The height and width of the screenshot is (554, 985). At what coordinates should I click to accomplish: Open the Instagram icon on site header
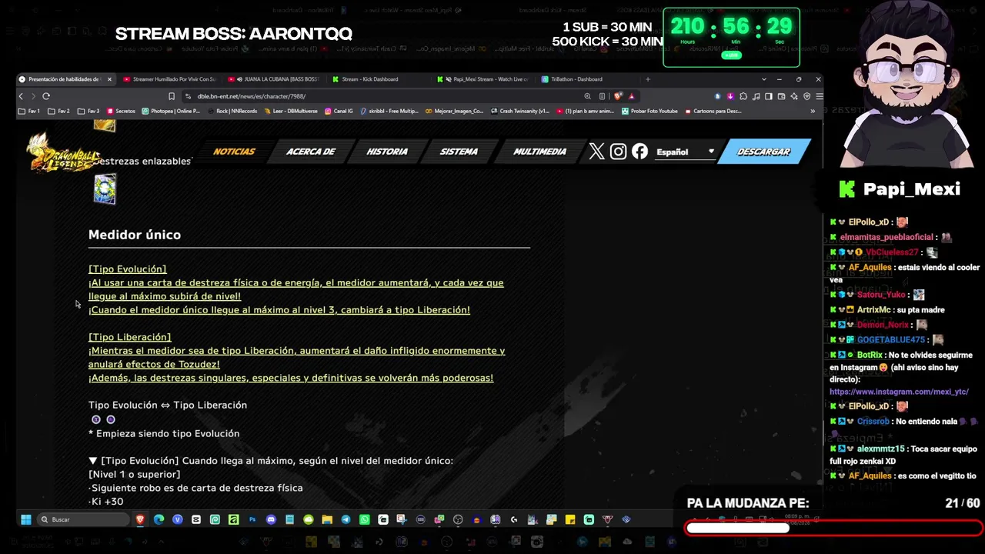(x=618, y=152)
